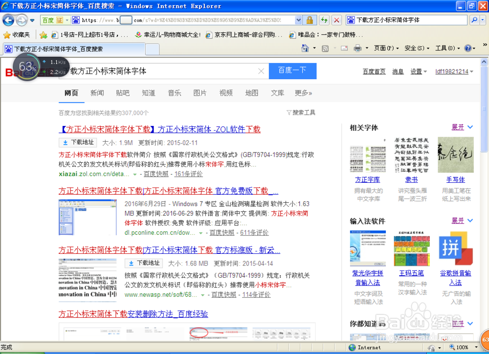Screen dimensions: 489x354
Task: Open 114条评价 reviews link
Action: click(x=256, y=294)
